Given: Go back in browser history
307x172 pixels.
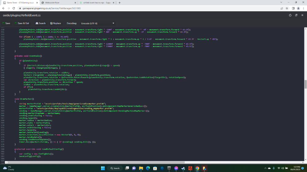Looking at the screenshot, I should click(x=3, y=8).
